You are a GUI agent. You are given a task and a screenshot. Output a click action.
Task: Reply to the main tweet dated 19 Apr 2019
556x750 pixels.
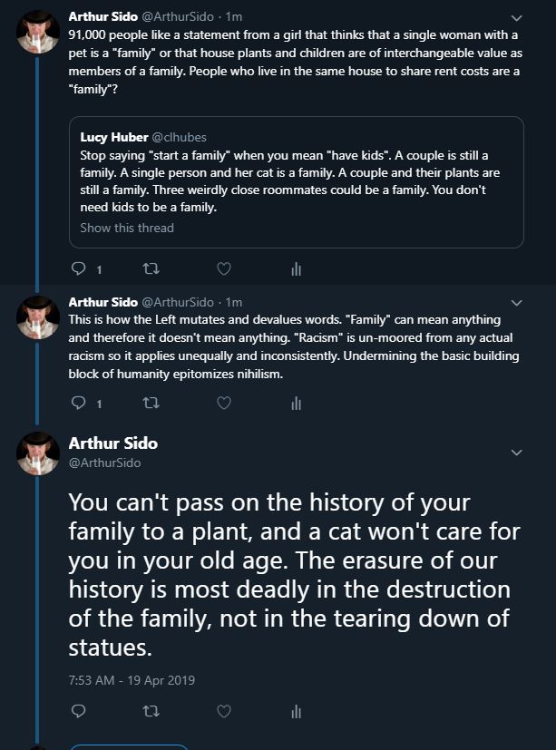[79, 711]
